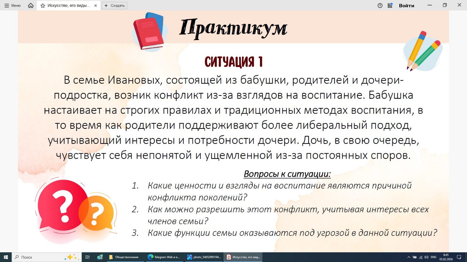Open the widgets sparkle icon near search

coord(71,257)
